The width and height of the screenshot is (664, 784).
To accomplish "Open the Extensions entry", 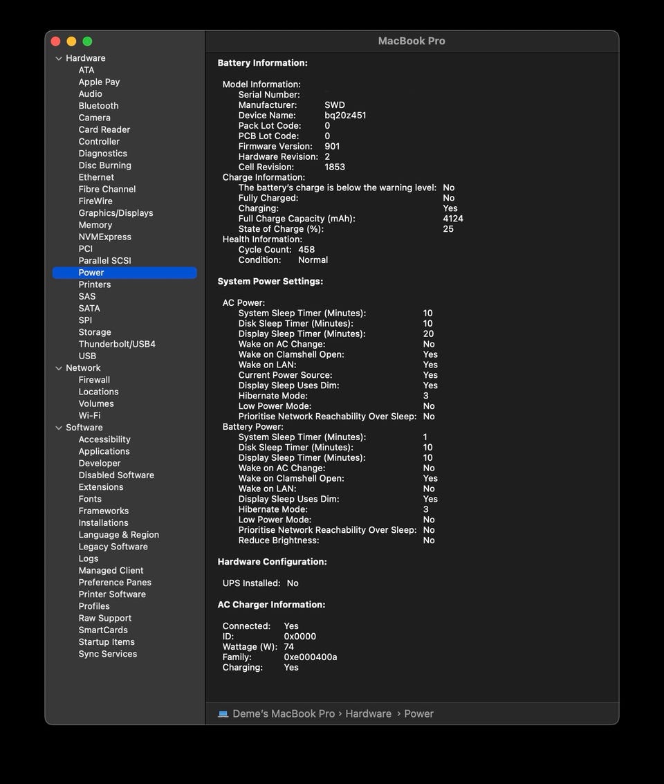I will [101, 487].
